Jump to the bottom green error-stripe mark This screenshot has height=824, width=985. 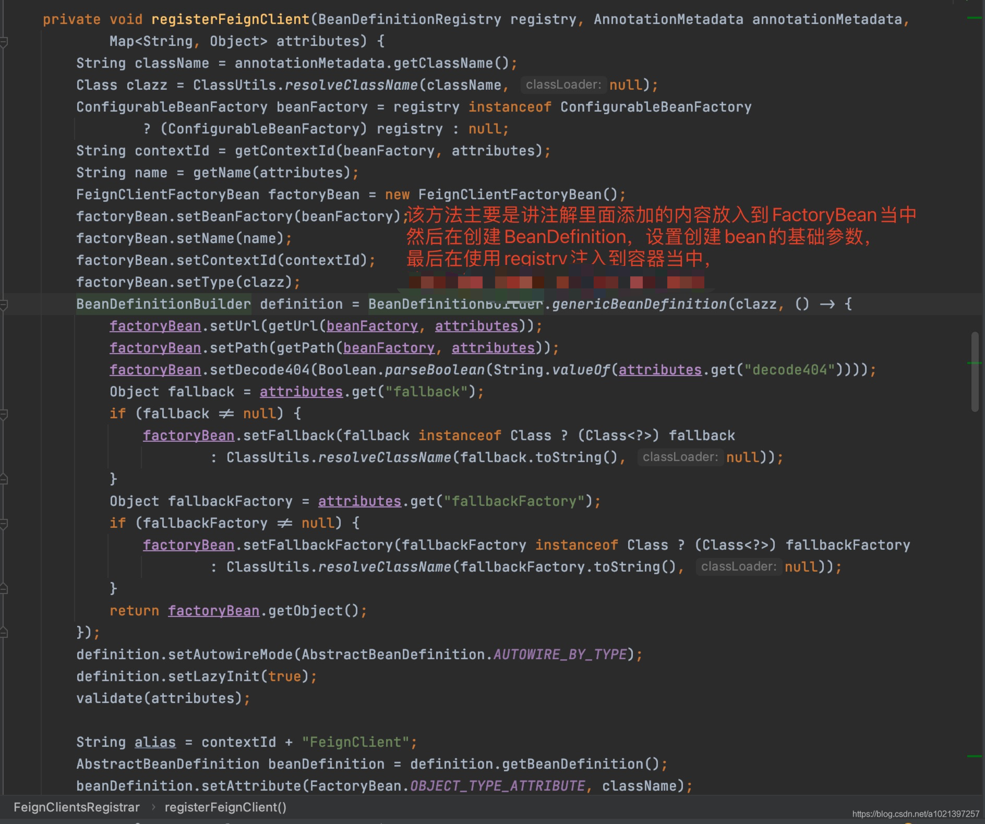[974, 756]
